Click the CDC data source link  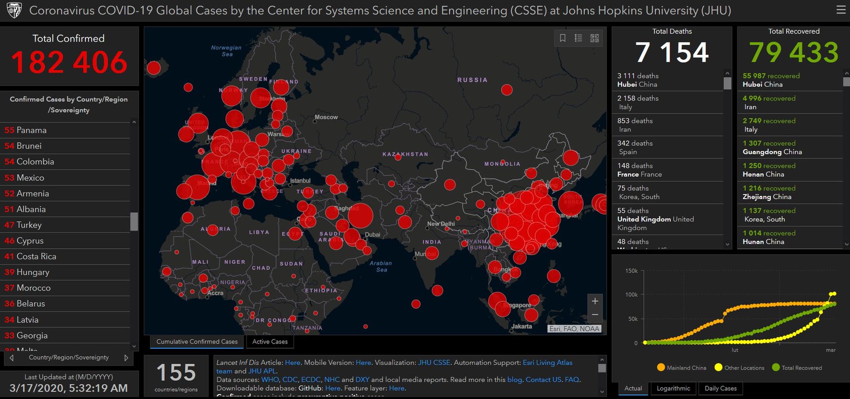(290, 380)
